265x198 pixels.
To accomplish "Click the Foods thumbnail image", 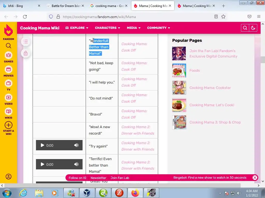I will pyautogui.click(x=179, y=70).
